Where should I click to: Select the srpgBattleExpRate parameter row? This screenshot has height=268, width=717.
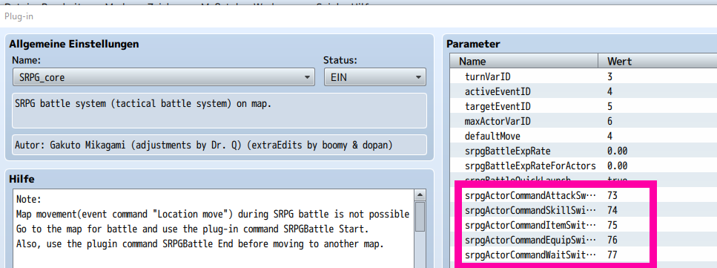(x=584, y=151)
